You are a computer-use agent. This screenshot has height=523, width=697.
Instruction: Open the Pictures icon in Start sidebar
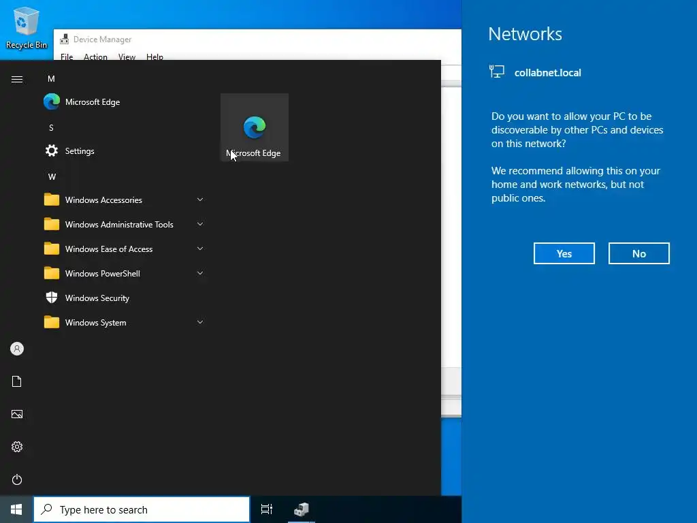pyautogui.click(x=17, y=414)
